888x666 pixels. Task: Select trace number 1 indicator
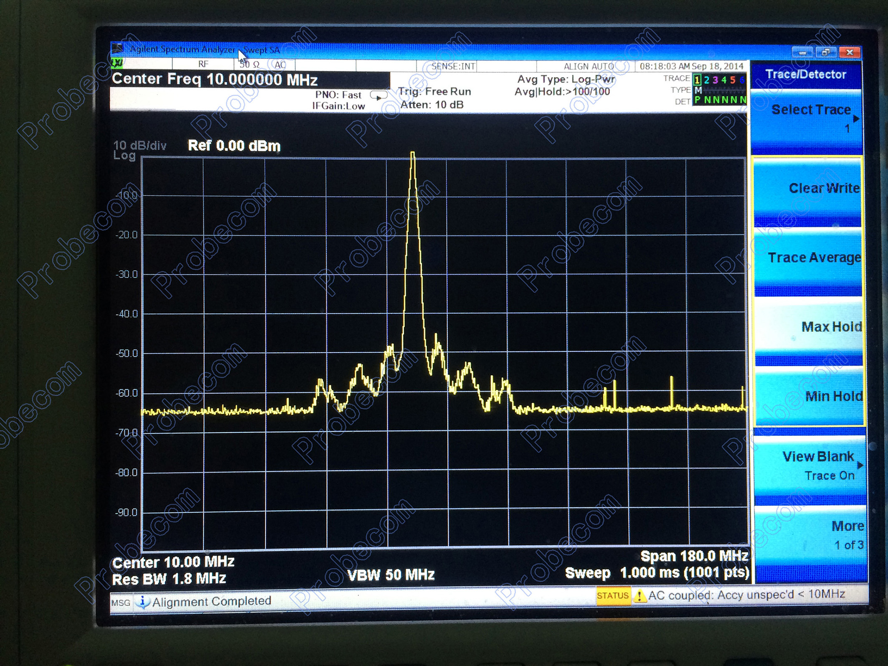coord(697,79)
